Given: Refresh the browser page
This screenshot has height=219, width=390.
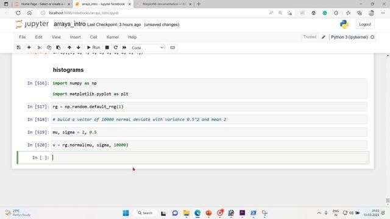Looking at the screenshot, I should point(18,13).
